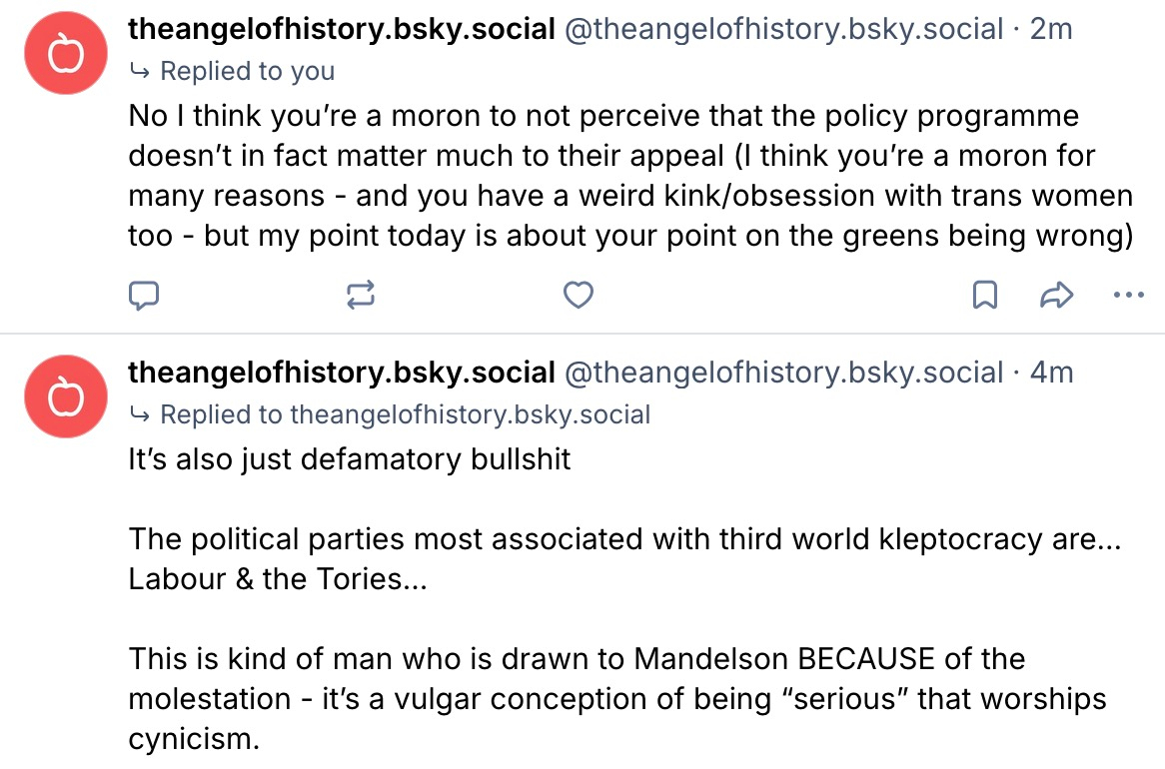Click the "It's also just defamatory" line
The width and height of the screenshot is (1165, 769).
tap(350, 458)
